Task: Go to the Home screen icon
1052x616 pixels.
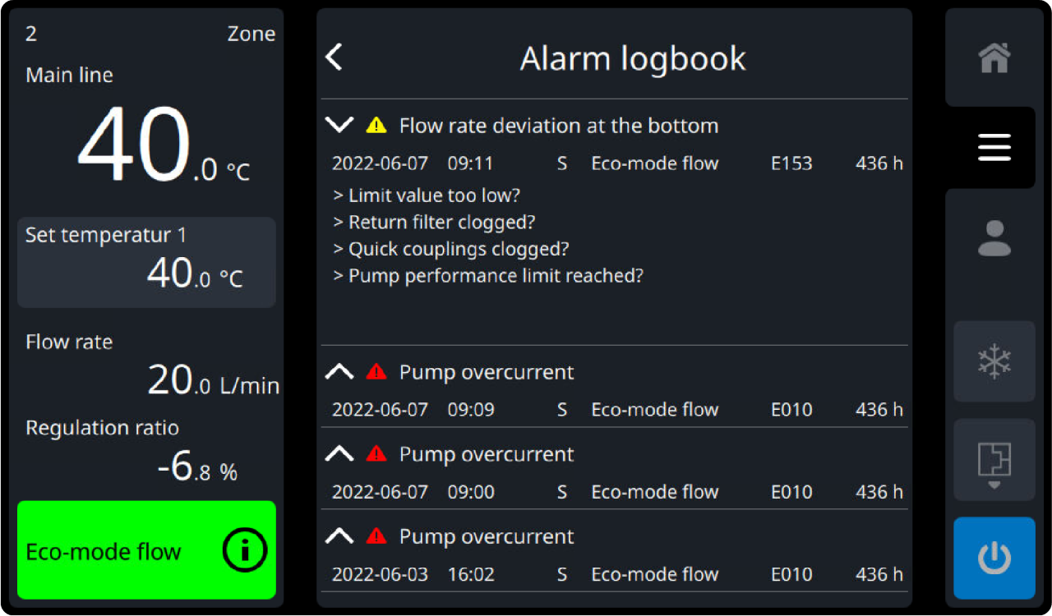Action: 994,58
